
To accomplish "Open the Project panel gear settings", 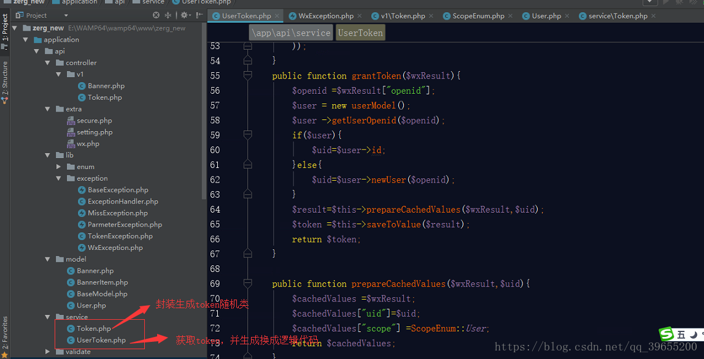I will click(185, 15).
